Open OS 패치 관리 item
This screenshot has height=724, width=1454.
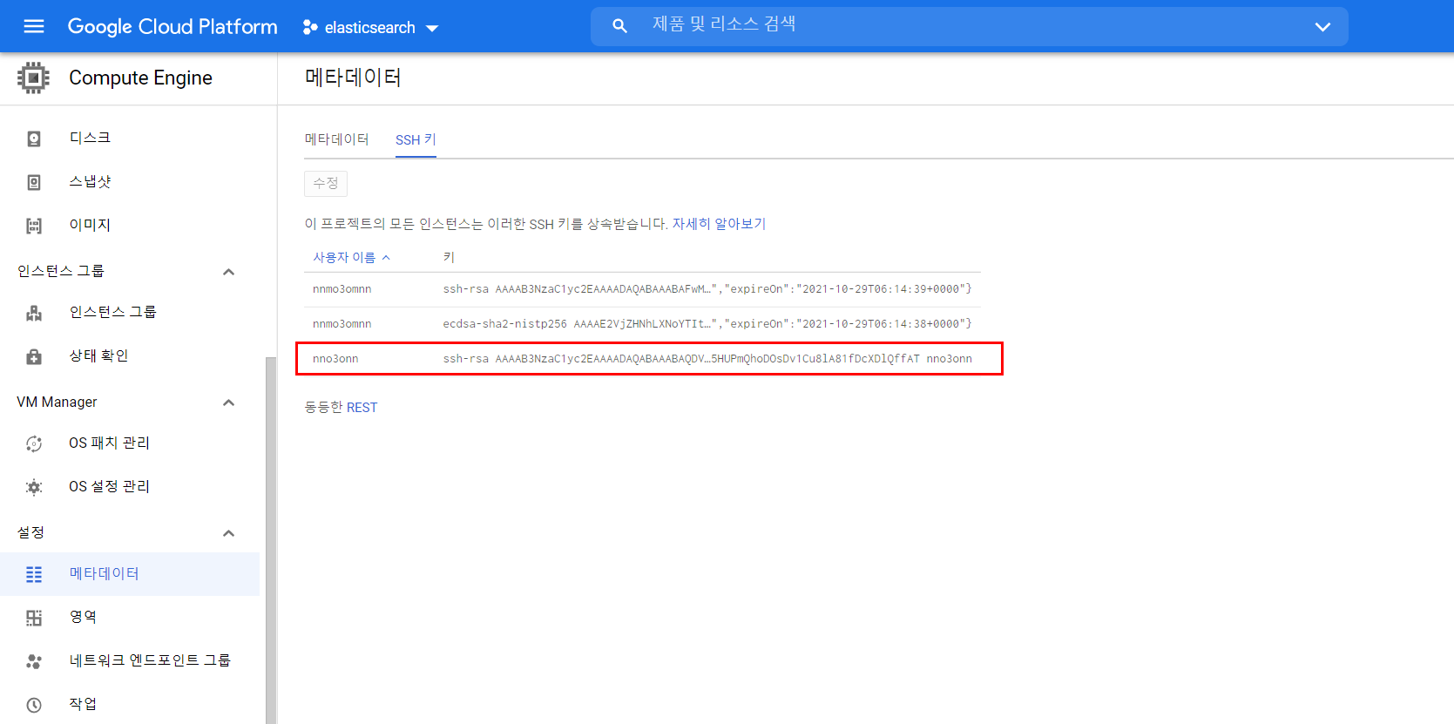coord(130,443)
